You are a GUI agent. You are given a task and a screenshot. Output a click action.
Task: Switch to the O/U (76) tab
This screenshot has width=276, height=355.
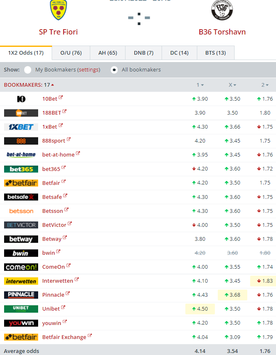click(x=71, y=53)
